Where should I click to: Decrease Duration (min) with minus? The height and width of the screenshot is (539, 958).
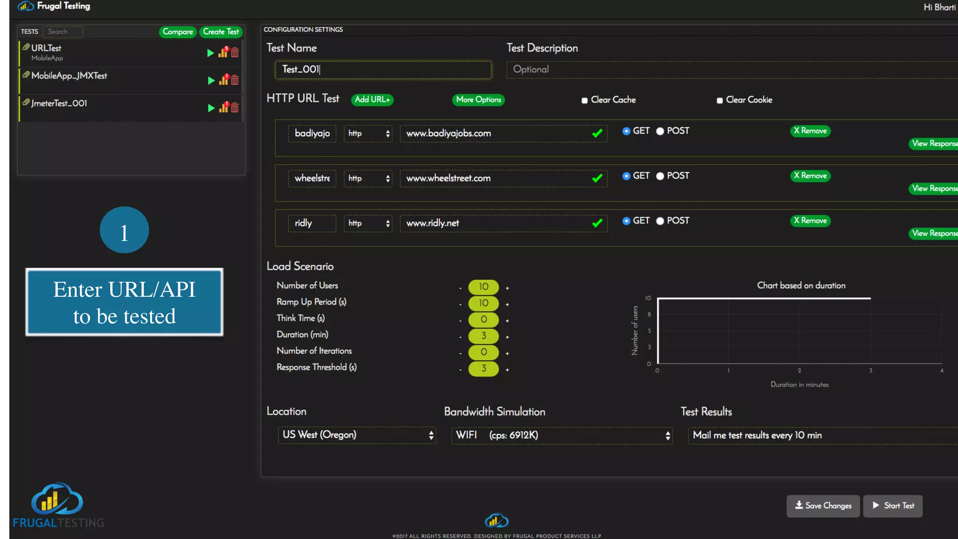click(x=460, y=337)
